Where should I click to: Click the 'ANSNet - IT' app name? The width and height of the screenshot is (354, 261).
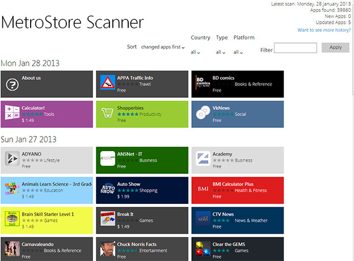pos(129,154)
